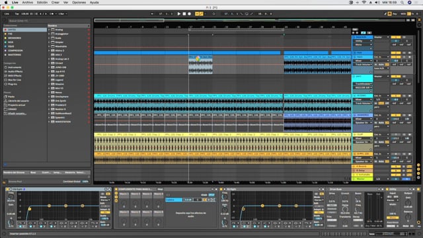Expand the Arpeggiator entry
This screenshot has height=238, width=423.
pyautogui.click(x=49, y=34)
